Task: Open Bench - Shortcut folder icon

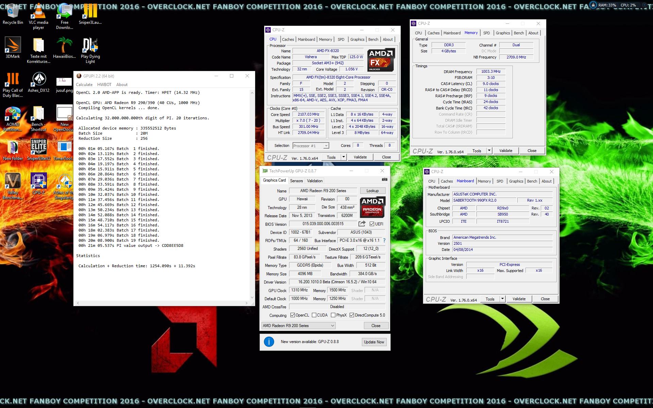Action: coord(38,118)
